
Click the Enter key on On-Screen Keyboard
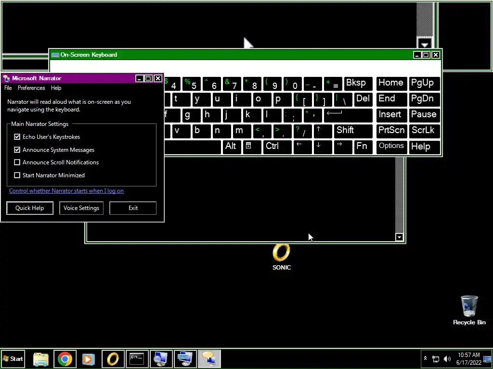click(x=349, y=115)
